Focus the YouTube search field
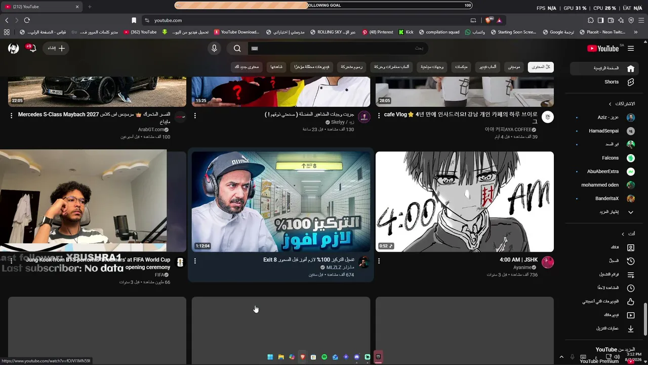This screenshot has width=648, height=365. tap(338, 48)
